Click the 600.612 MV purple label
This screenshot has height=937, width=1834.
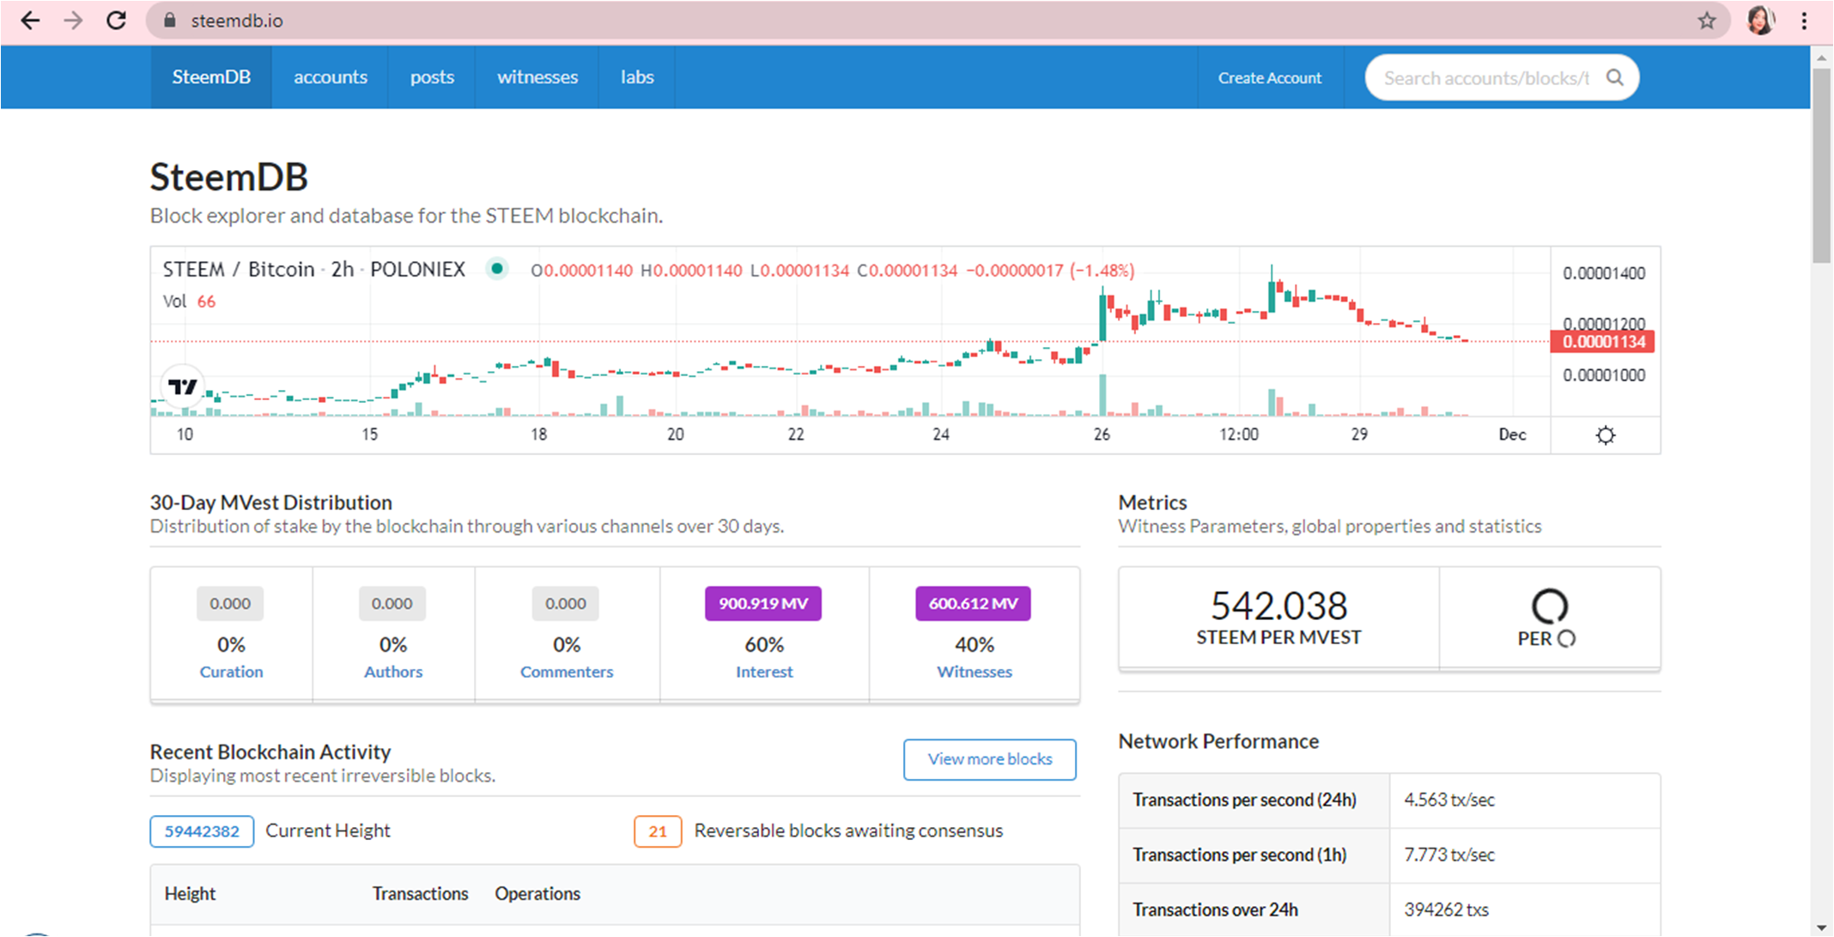click(974, 604)
